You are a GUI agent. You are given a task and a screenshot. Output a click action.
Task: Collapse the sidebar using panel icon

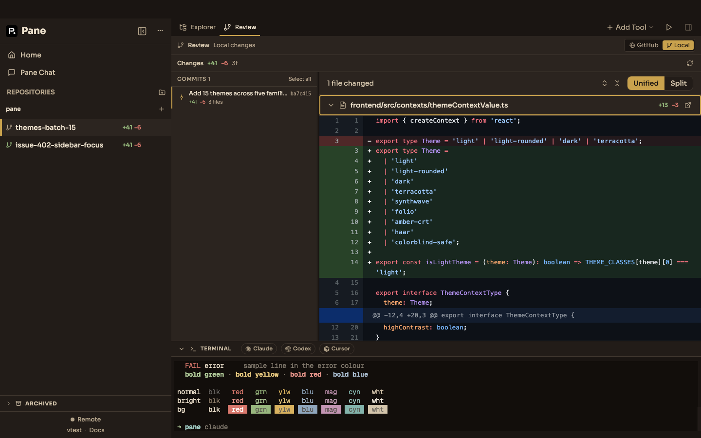pos(142,31)
